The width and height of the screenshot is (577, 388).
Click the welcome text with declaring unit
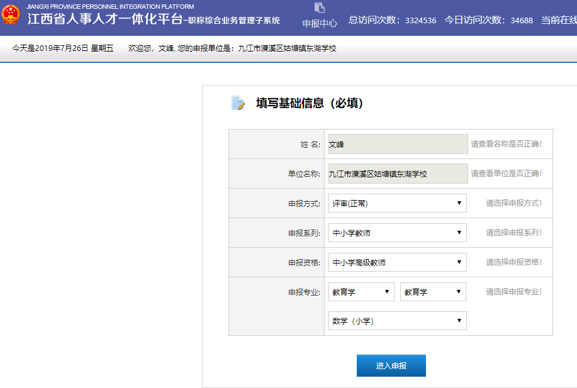pos(232,48)
